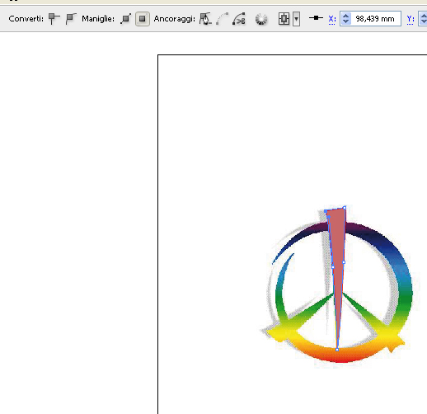Cut path at selected anchor points
Image resolution: width=427 pixels, height=414 pixels.
point(239,19)
